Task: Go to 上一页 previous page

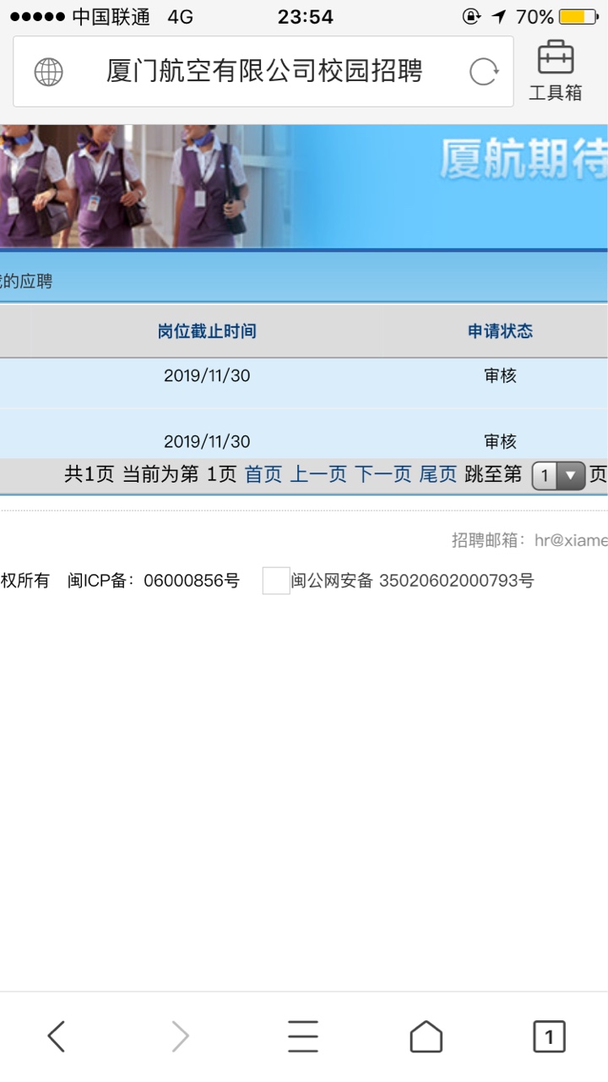Action: 318,474
